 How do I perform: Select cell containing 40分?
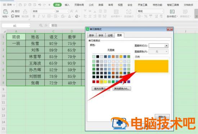tap(72, 83)
